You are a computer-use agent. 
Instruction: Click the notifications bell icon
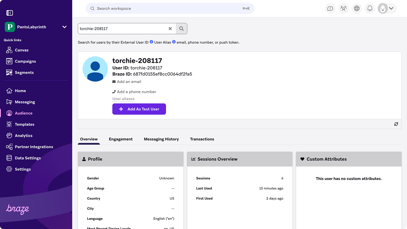pyautogui.click(x=370, y=8)
